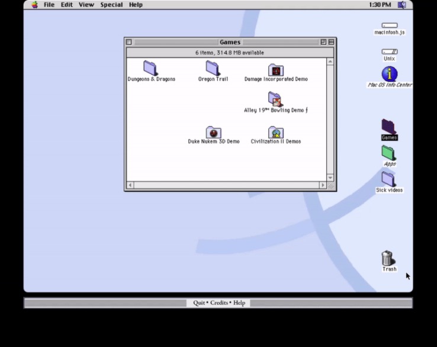Screen dimensions: 437x347
Task: Click the Oregon Trail label text
Action: point(213,79)
